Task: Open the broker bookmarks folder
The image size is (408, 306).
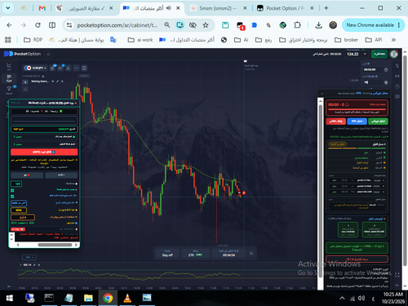Action: coord(346,40)
